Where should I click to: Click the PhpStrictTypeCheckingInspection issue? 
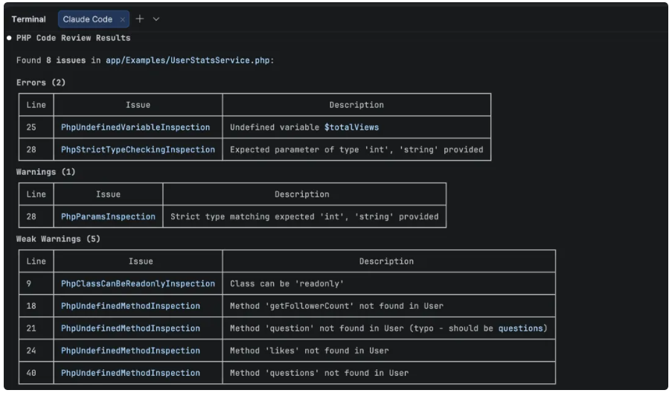(x=138, y=150)
